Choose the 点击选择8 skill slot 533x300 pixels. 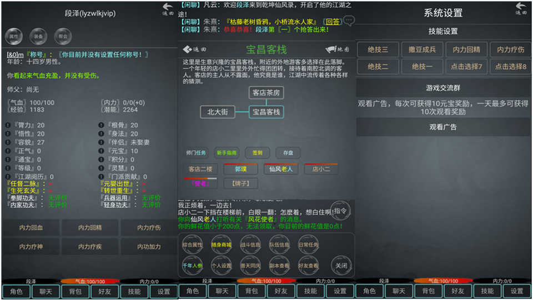[x=510, y=67]
